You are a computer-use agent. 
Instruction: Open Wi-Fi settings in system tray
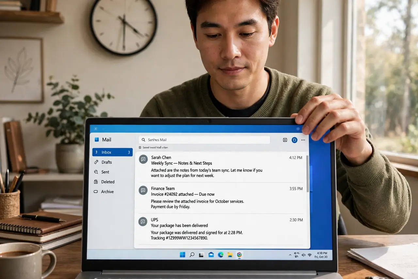tap(310, 255)
